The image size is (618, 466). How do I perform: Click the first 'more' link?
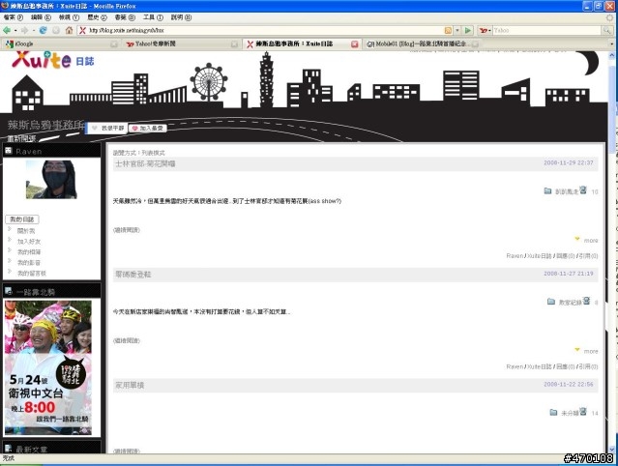tap(591, 241)
